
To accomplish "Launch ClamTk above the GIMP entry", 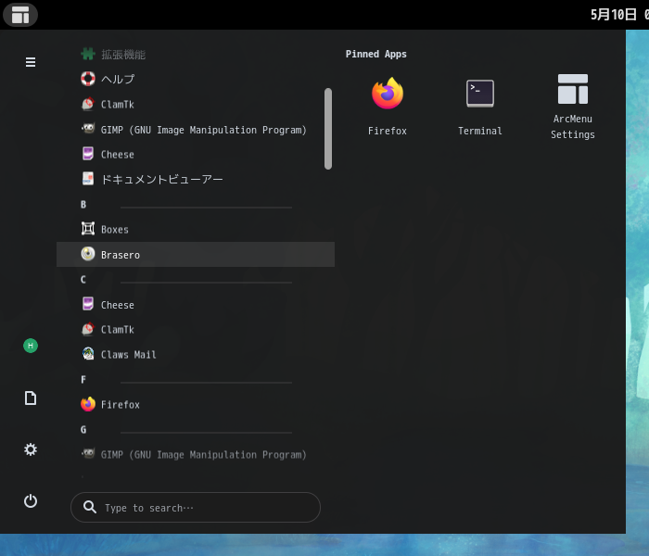I will 196,104.
